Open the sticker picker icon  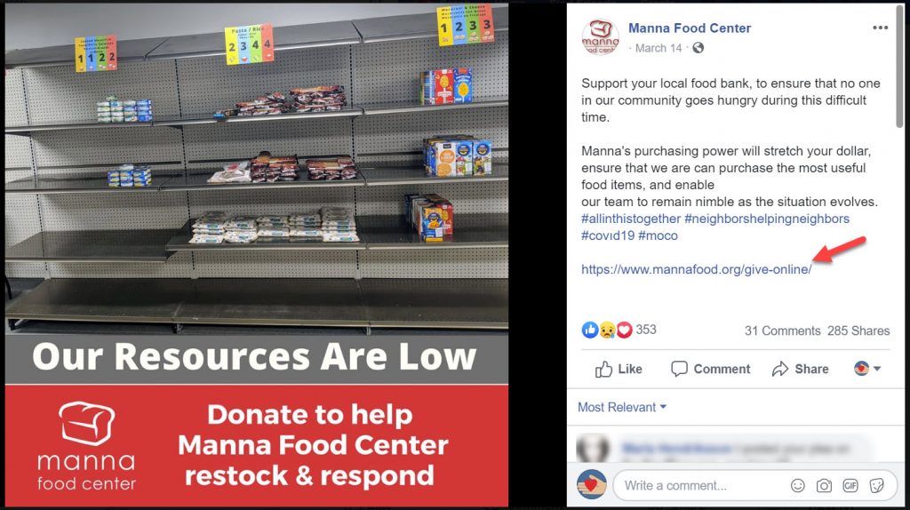tap(876, 486)
